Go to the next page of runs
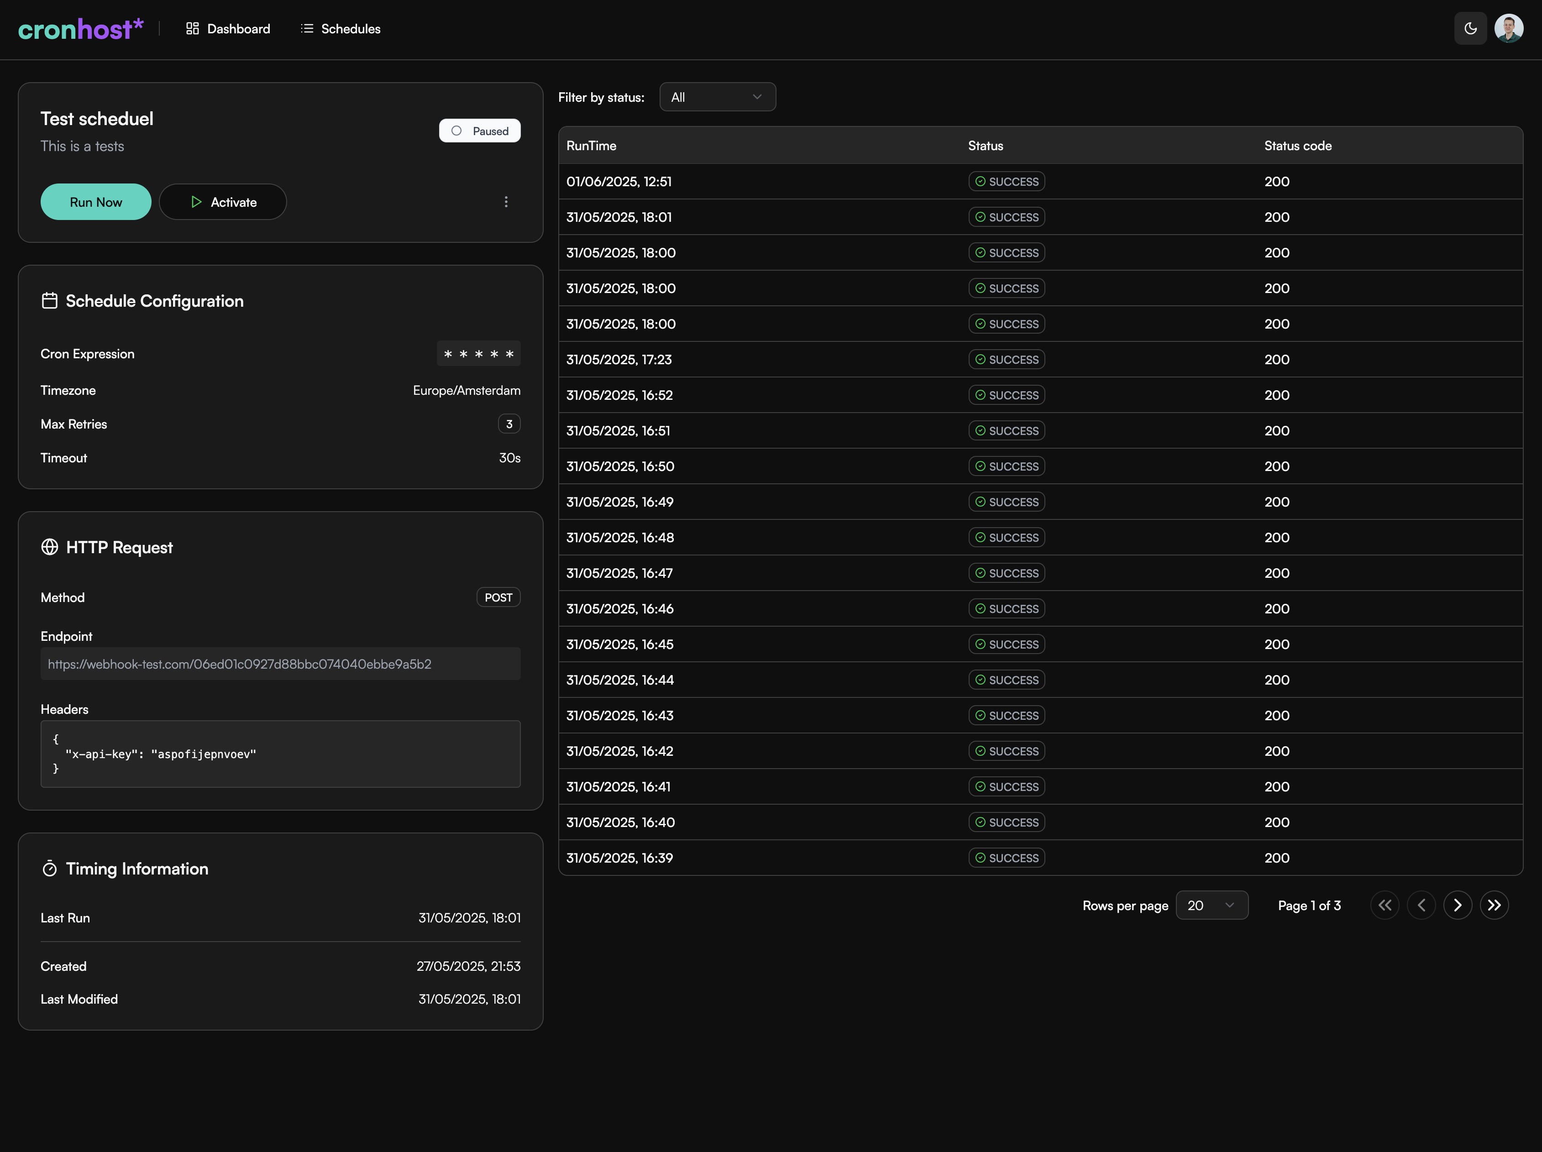The image size is (1542, 1152). click(1457, 905)
